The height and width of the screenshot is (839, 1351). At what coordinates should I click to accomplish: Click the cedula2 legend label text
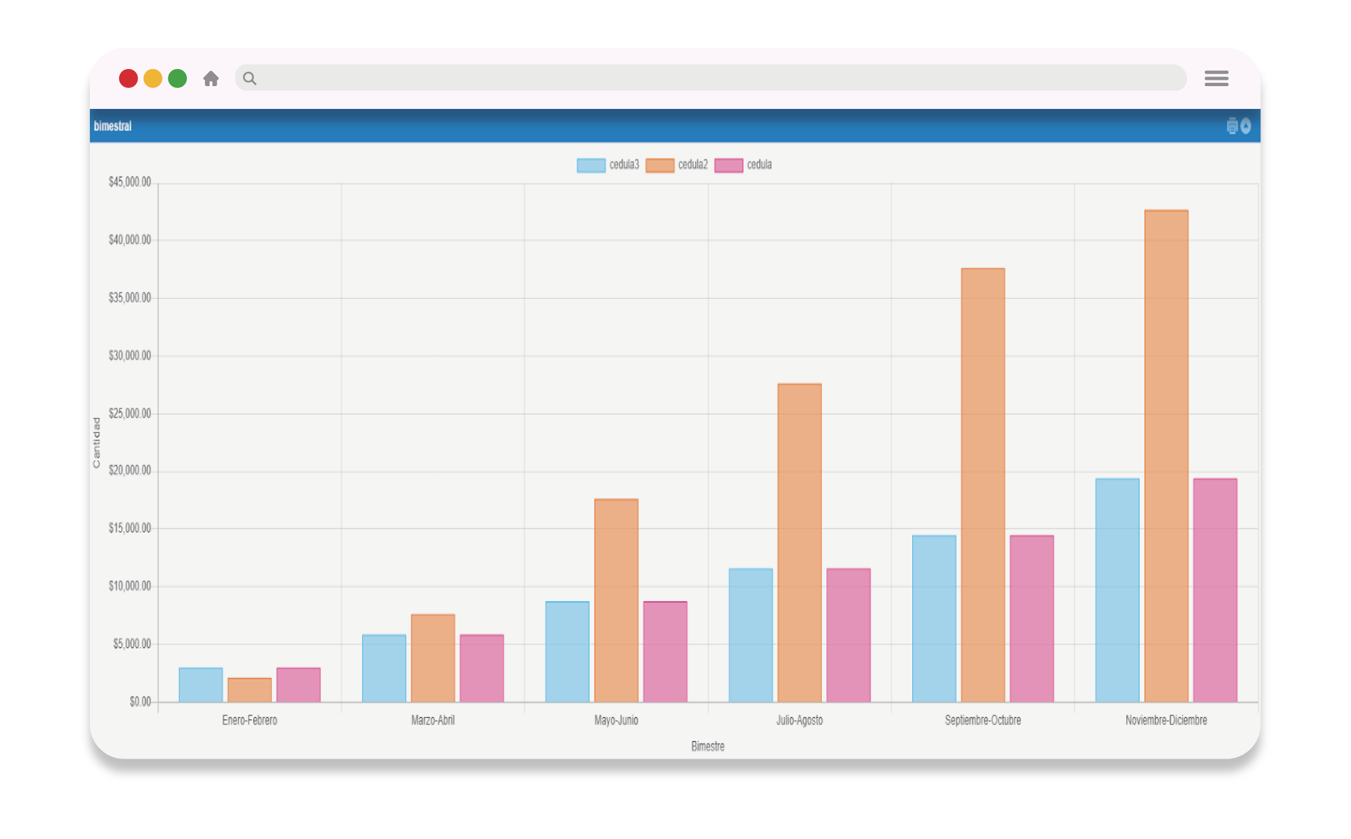click(x=693, y=165)
